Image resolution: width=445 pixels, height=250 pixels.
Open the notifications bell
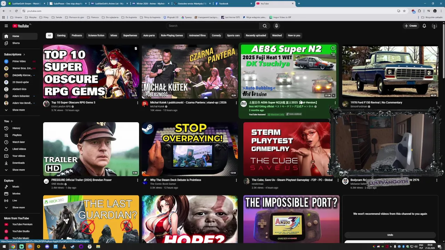click(x=424, y=26)
